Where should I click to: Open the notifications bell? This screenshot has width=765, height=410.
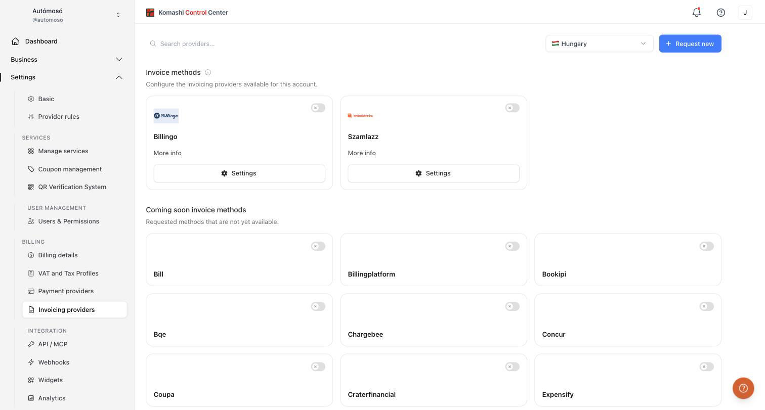[x=697, y=13]
